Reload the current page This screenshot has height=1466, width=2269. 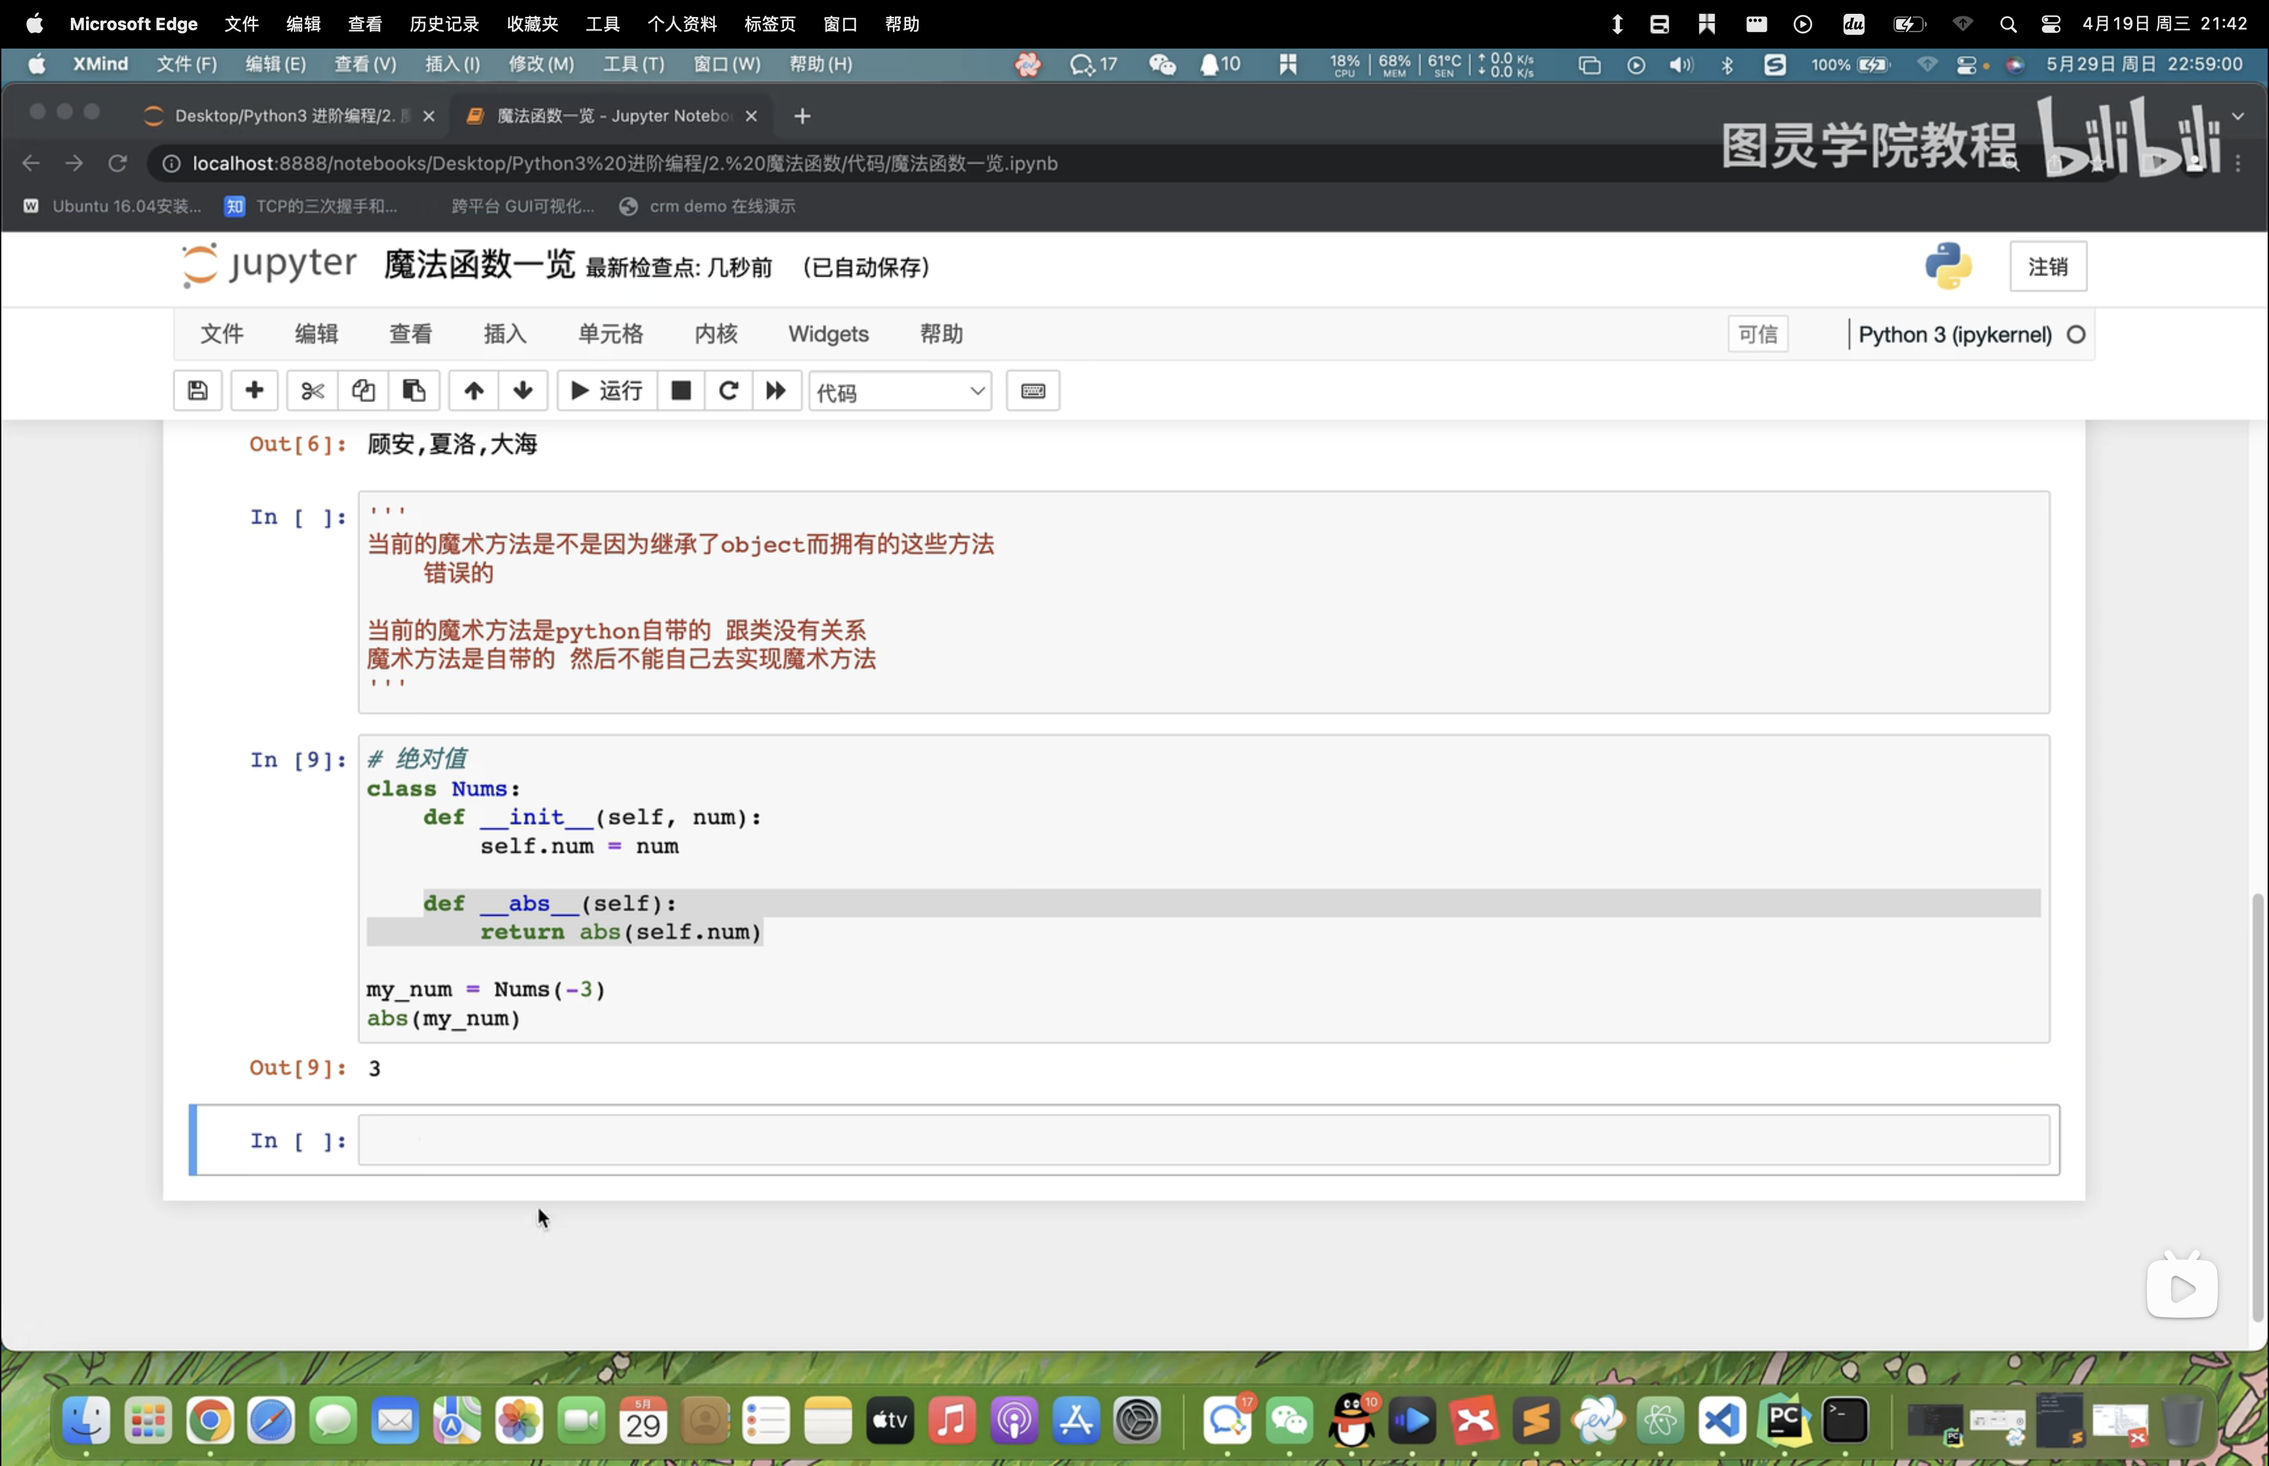click(117, 164)
